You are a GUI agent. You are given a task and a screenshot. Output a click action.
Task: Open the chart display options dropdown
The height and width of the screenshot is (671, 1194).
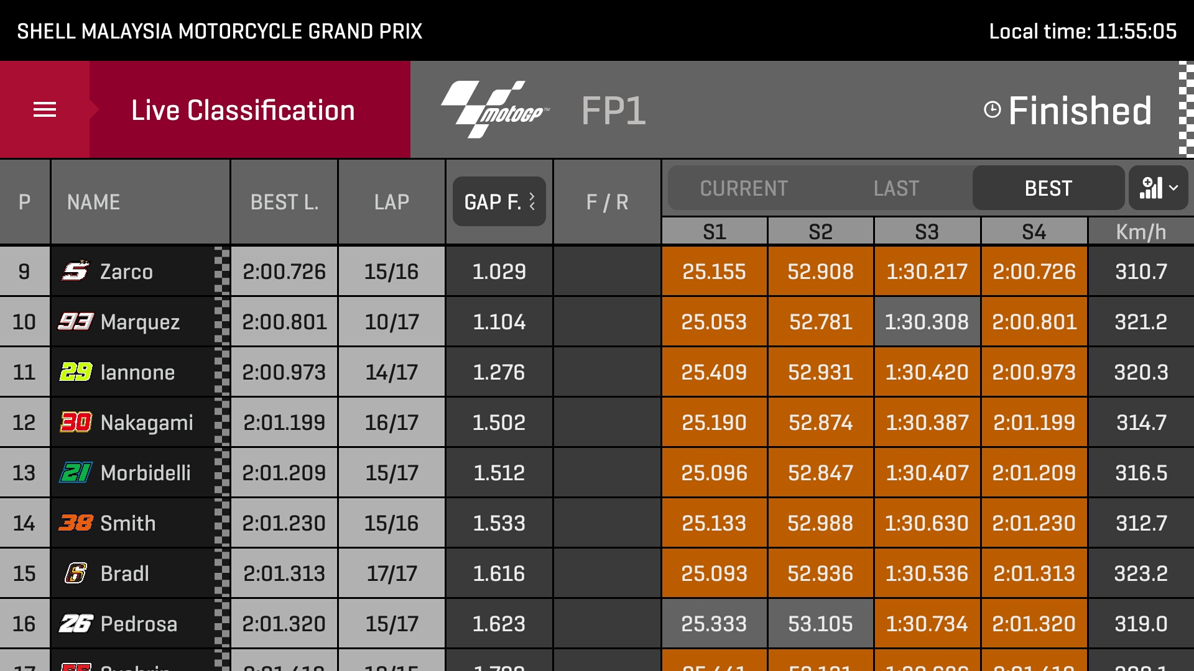point(1159,188)
